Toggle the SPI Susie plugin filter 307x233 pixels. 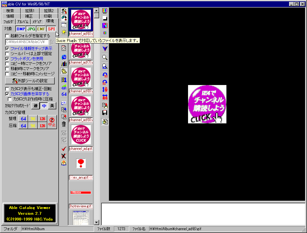[51, 29]
